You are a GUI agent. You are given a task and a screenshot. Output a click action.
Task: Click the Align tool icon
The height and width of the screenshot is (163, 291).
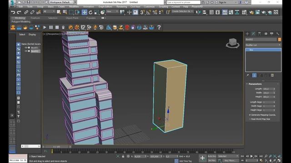pyautogui.click(x=204, y=12)
